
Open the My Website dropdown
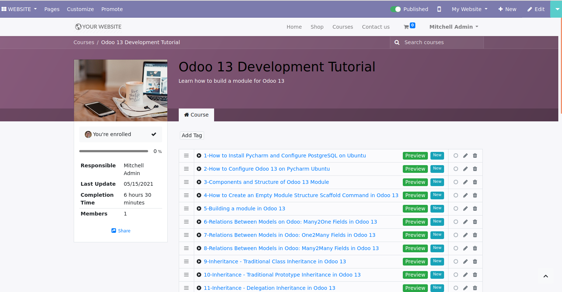point(470,9)
